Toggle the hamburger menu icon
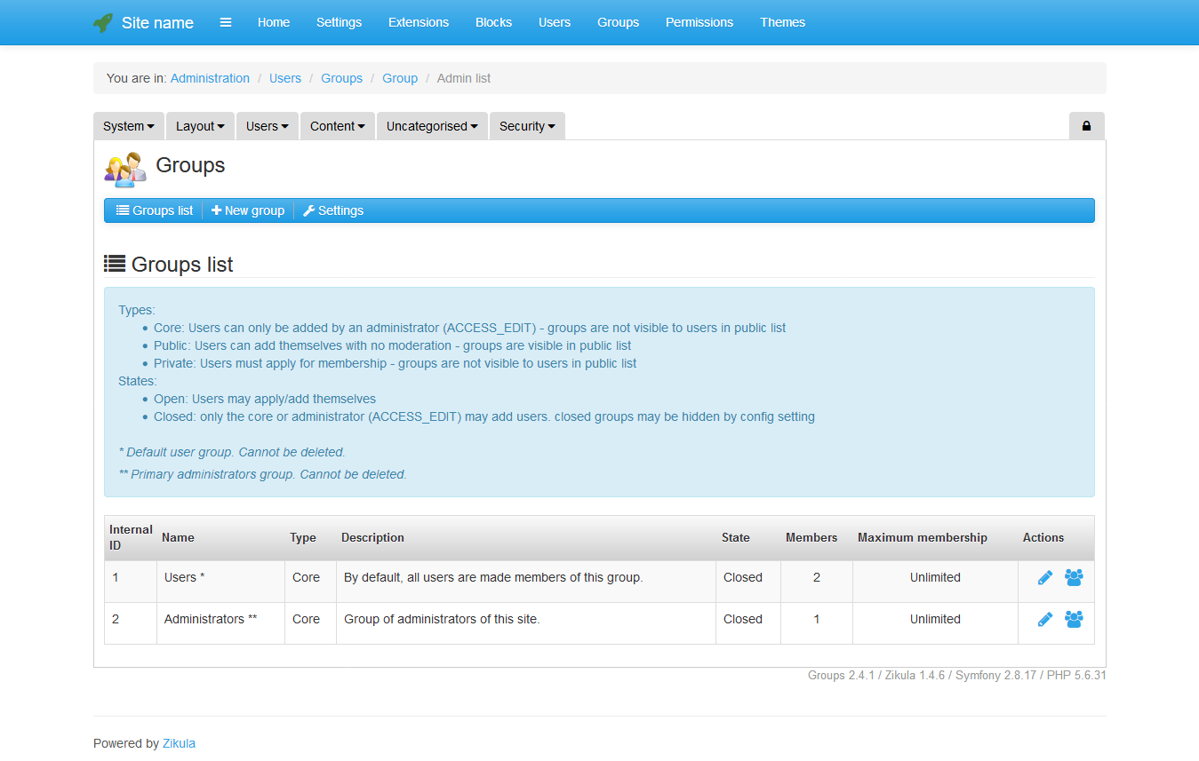This screenshot has width=1199, height=761. (x=226, y=22)
